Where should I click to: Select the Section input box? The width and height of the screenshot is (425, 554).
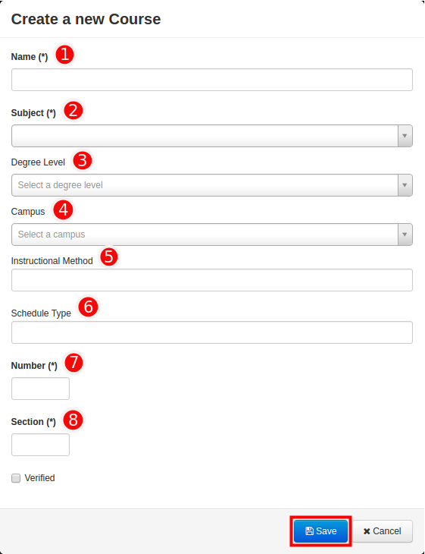pyautogui.click(x=41, y=445)
